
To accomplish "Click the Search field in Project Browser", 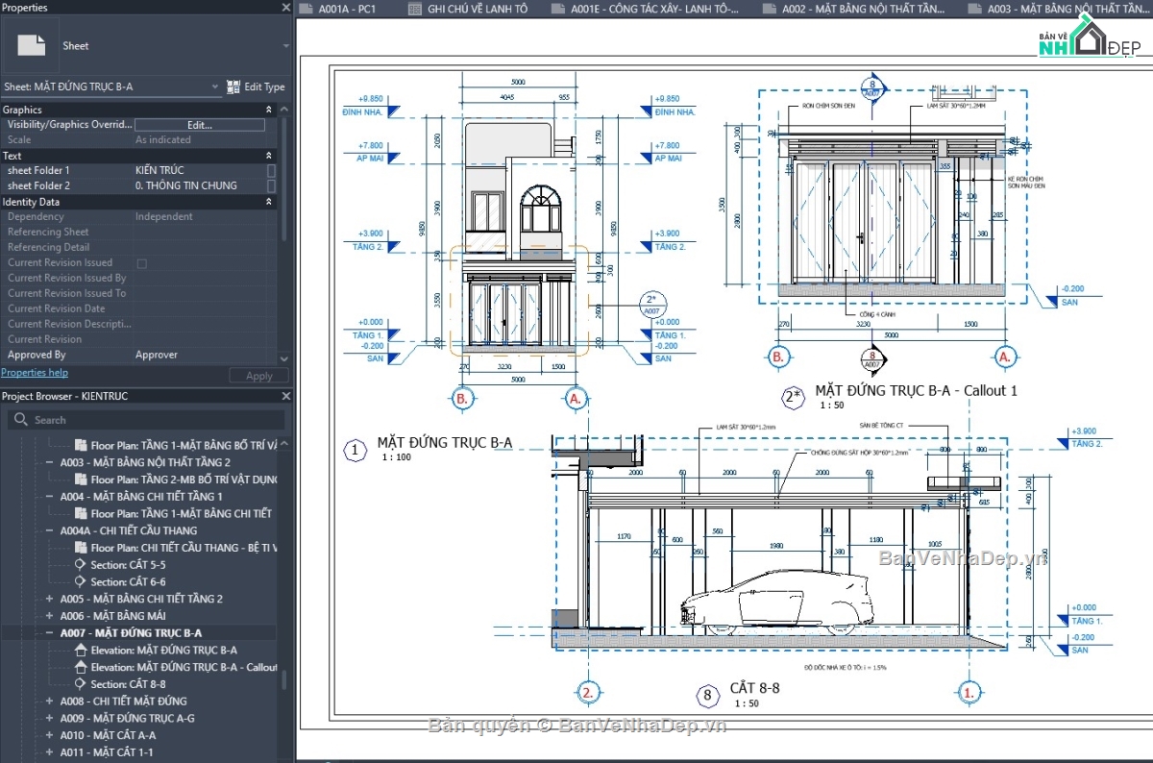I will pyautogui.click(x=144, y=418).
